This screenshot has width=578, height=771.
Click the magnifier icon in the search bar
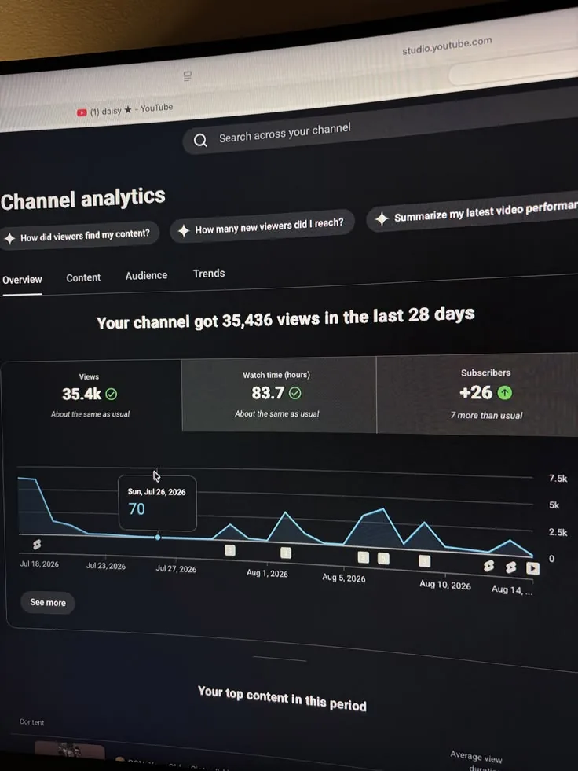200,141
